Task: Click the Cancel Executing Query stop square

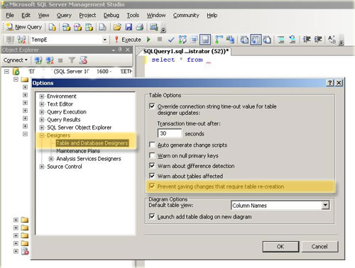Action: click(x=160, y=39)
